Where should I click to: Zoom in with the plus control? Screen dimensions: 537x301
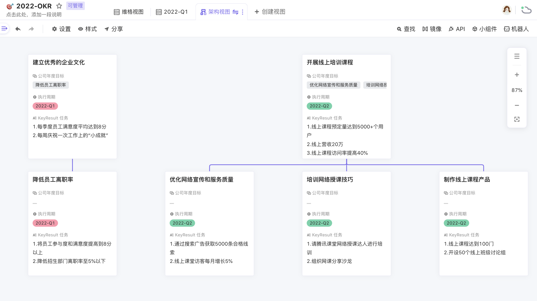click(517, 75)
